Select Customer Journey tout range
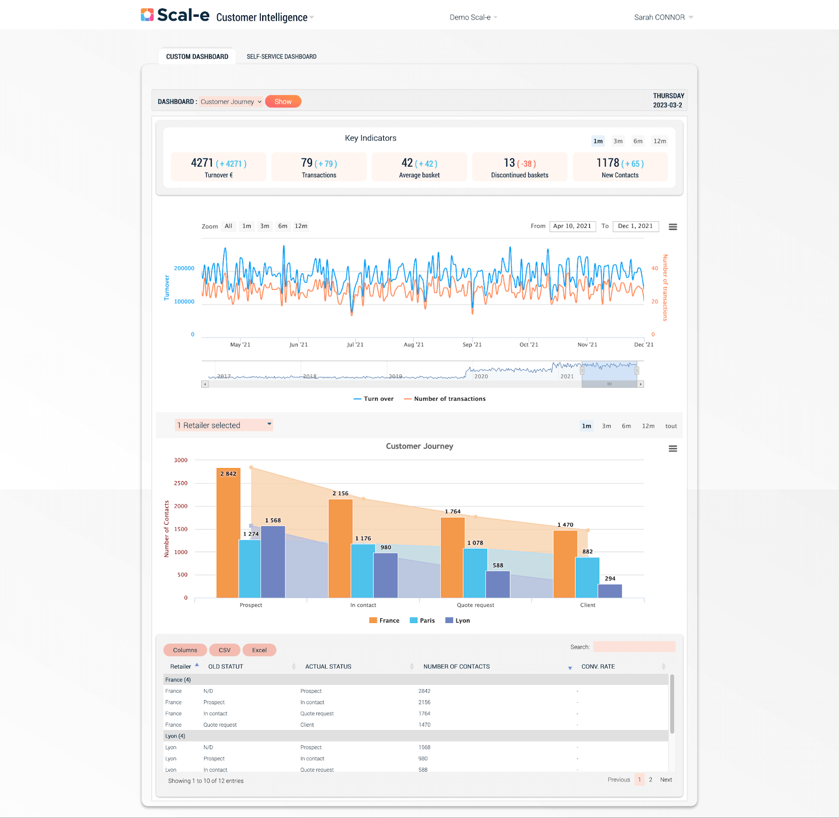Image resolution: width=839 pixels, height=818 pixels. 671,426
